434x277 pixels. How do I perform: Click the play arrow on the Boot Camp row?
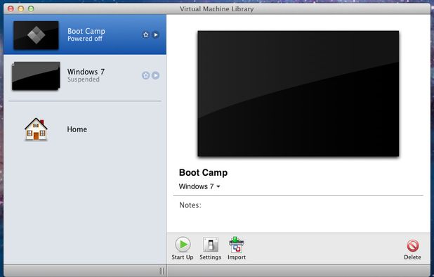[x=156, y=34]
